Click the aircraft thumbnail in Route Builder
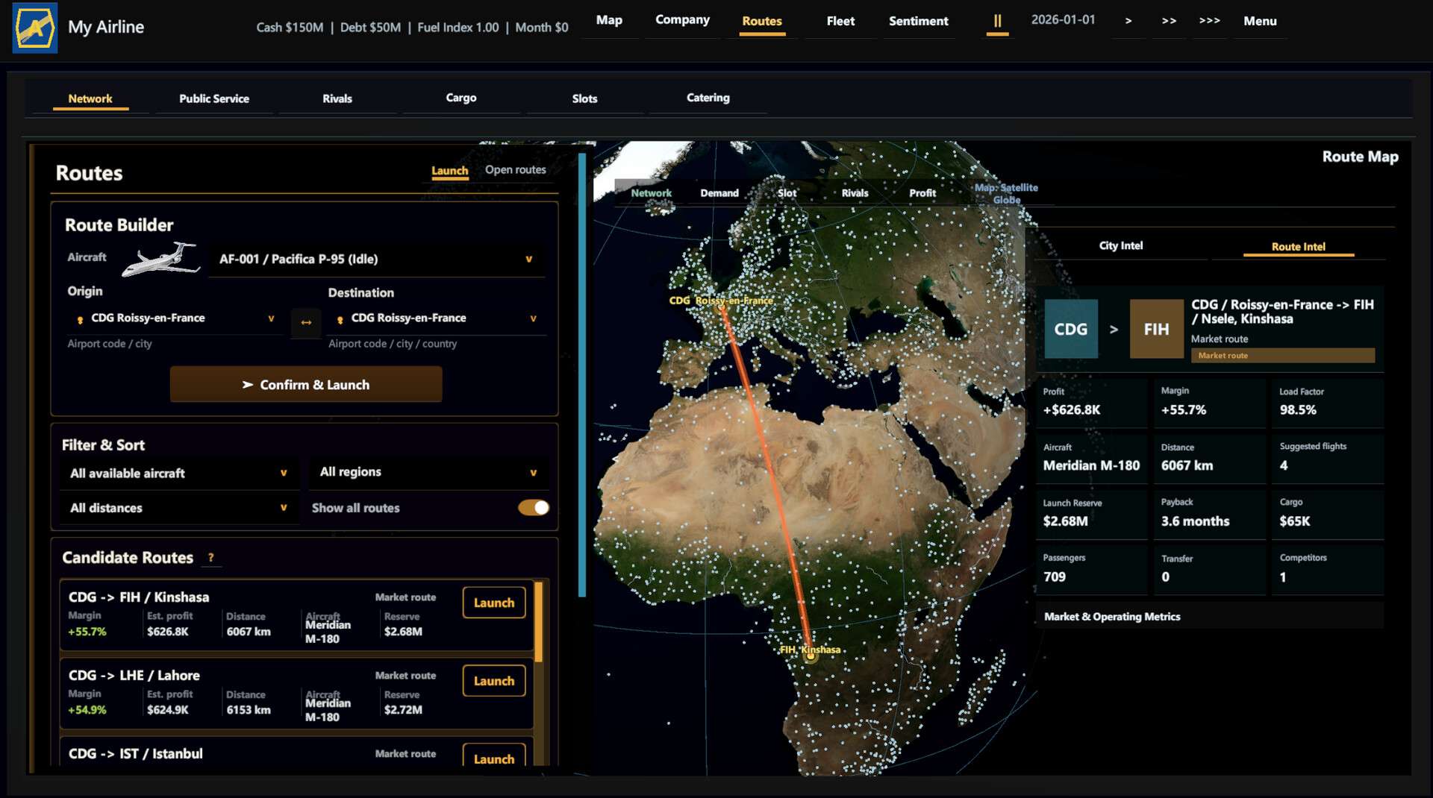Screen dimensions: 1433x798 coord(160,259)
